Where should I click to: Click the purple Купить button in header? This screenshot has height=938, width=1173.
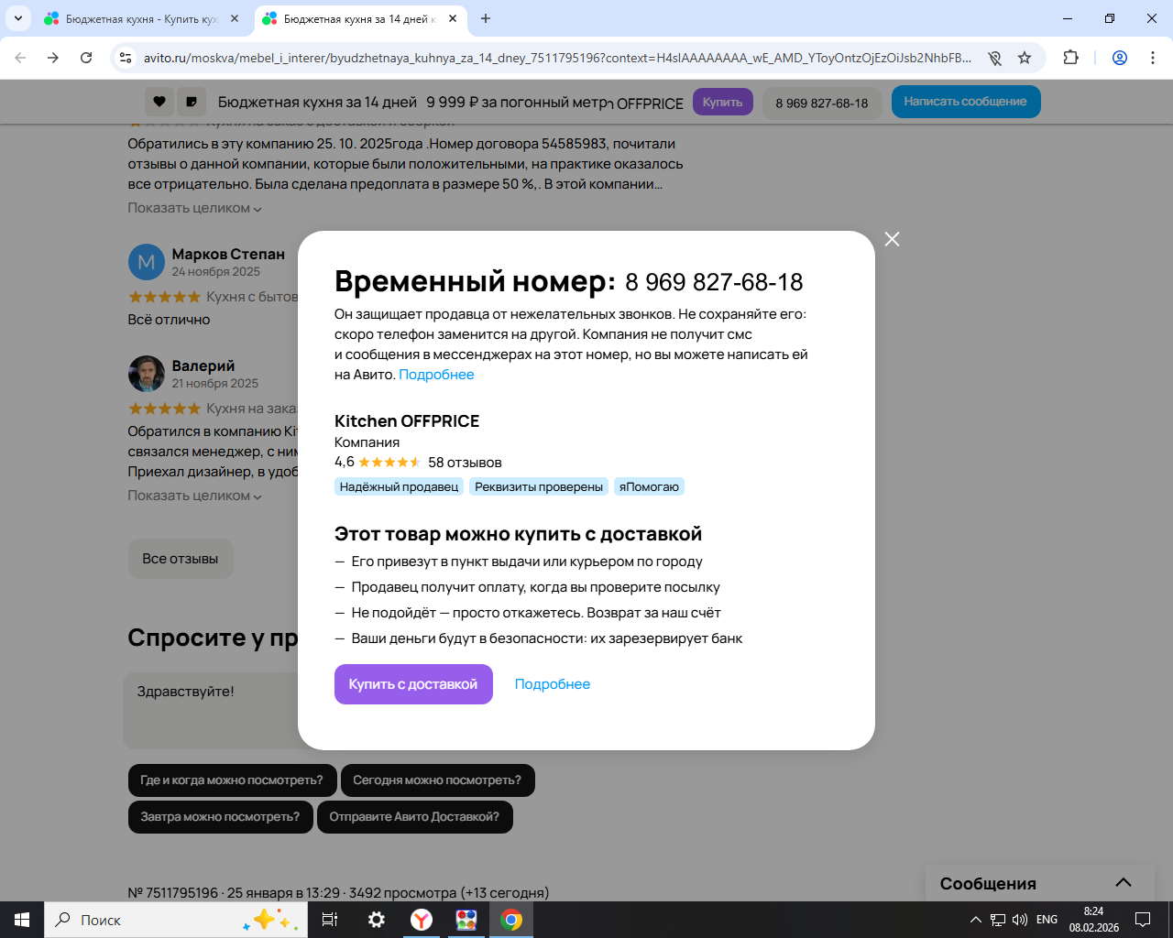723,102
